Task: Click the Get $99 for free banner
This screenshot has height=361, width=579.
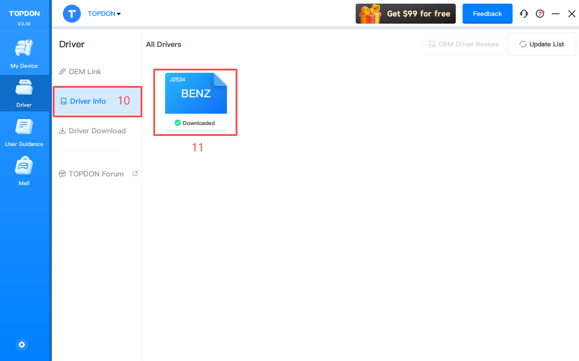Action: (405, 14)
